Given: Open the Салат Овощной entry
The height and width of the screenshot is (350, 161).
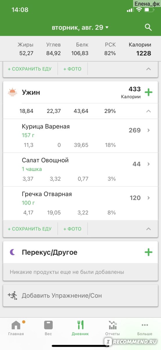Looking at the screenshot, I should click(x=80, y=169).
